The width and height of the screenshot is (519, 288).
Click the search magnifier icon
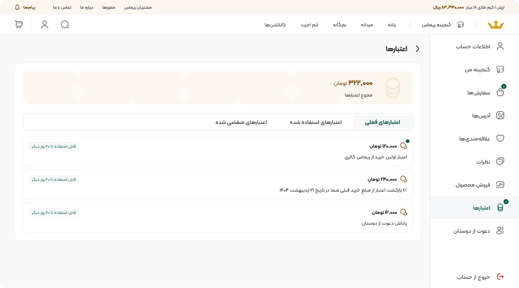click(65, 24)
